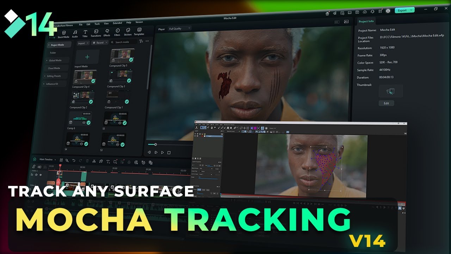The image size is (451, 254).
Task: Click the player progress slider knob
Action: pyautogui.click(x=155, y=144)
